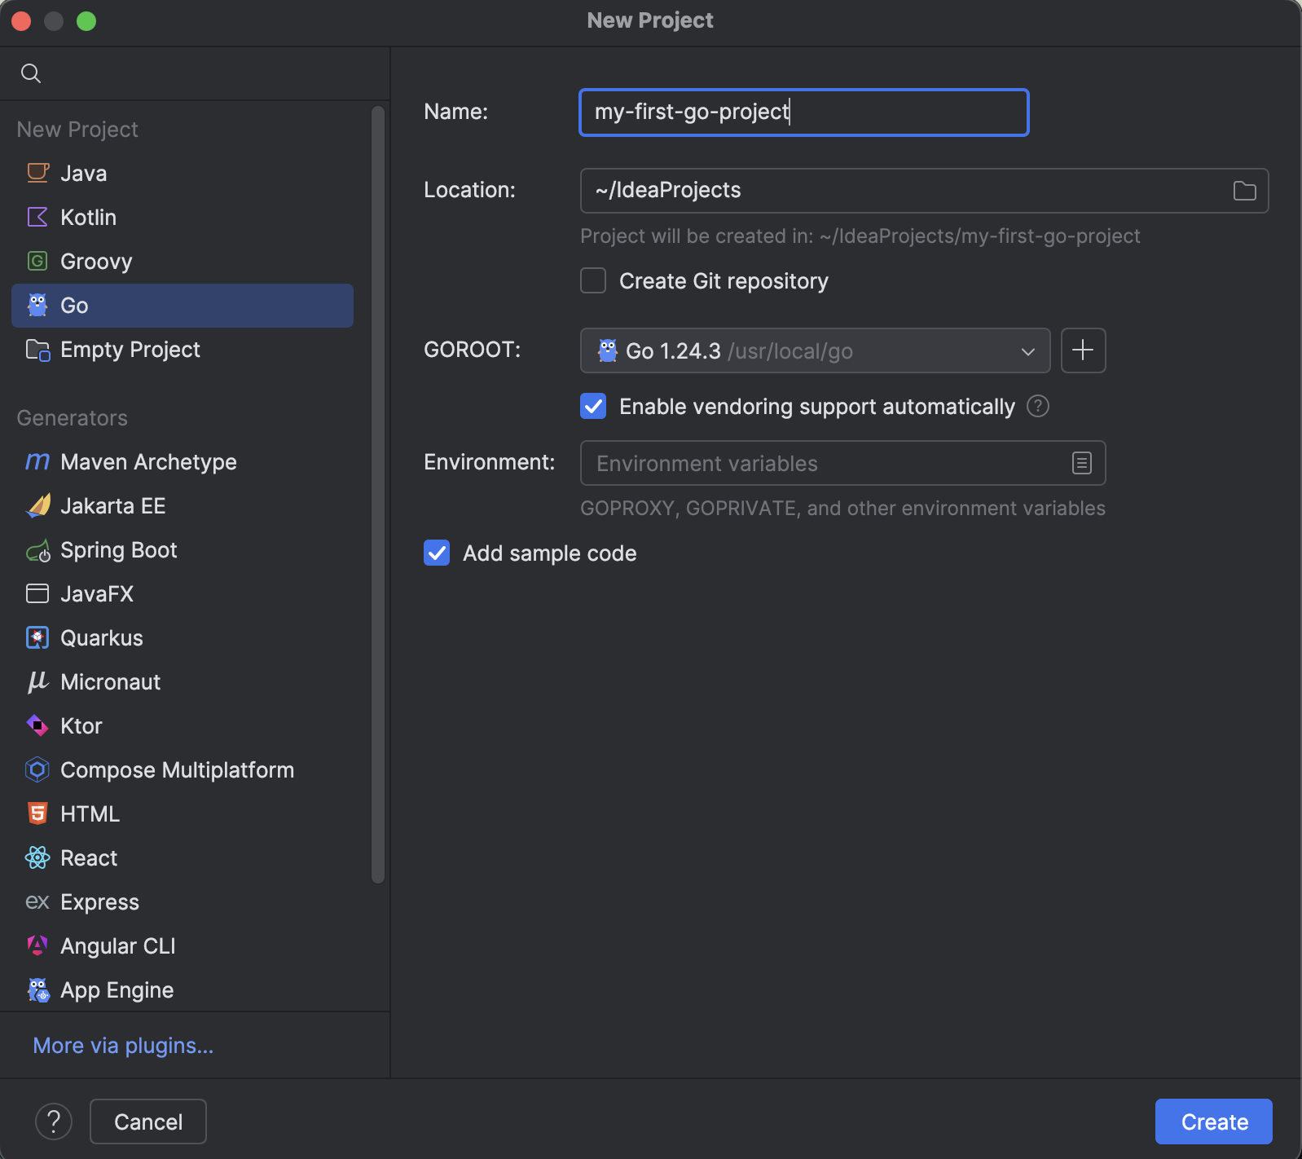Image resolution: width=1302 pixels, height=1159 pixels.
Task: Click Cancel button
Action: (148, 1122)
